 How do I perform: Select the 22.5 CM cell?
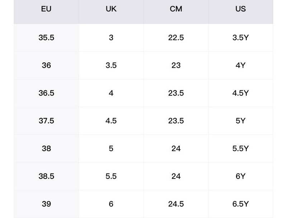pos(176,38)
